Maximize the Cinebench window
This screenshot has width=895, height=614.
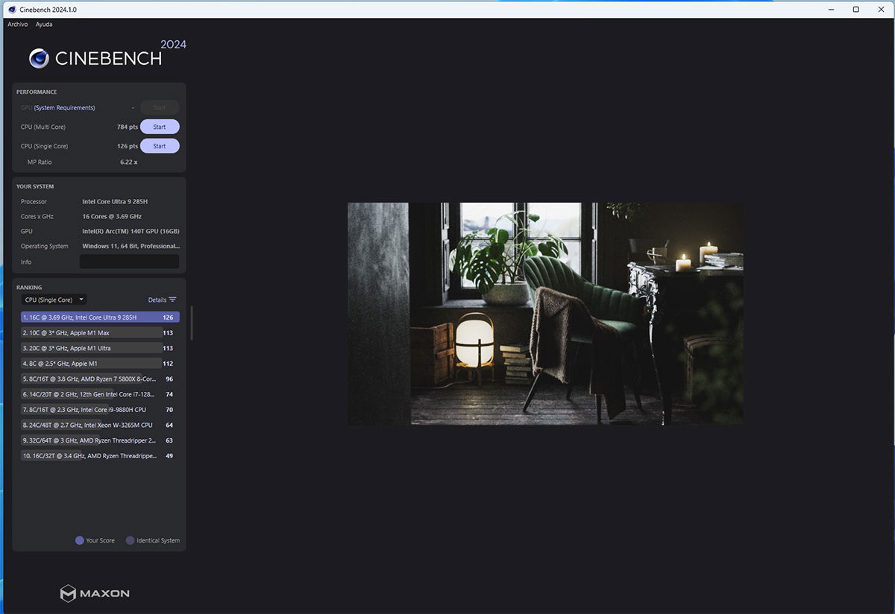pos(855,9)
